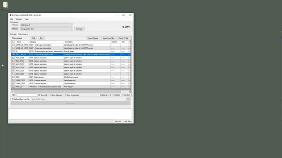Screen dimensions: 282x158
Task: Switch to the ECU Info tab
Action: pyautogui.click(x=13, y=34)
